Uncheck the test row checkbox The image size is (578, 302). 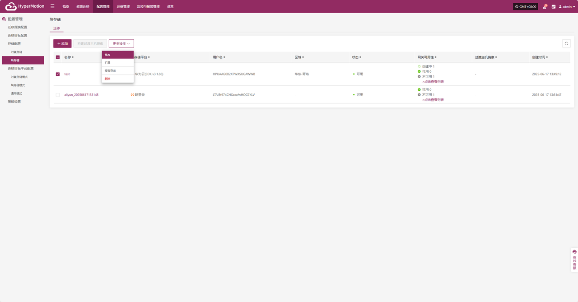pyautogui.click(x=57, y=74)
